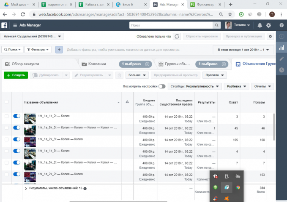The width and height of the screenshot is (287, 202).
Task: Expand the results summary row chevron
Action: coord(26,189)
